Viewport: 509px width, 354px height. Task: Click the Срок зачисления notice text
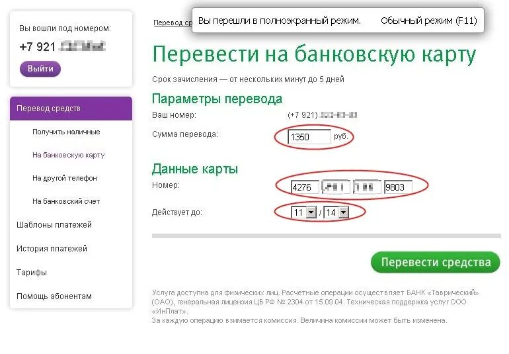tap(248, 79)
